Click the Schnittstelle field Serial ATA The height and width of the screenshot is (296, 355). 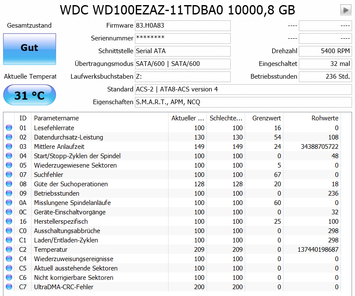pyautogui.click(x=183, y=51)
